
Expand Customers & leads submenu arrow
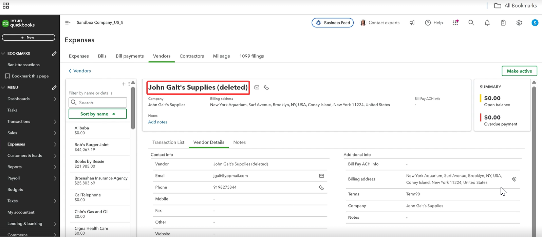(55, 156)
